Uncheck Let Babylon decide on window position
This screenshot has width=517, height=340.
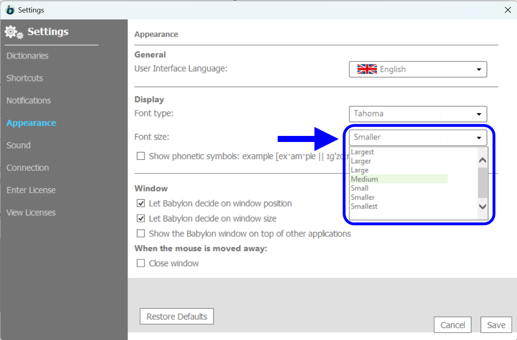pos(141,203)
